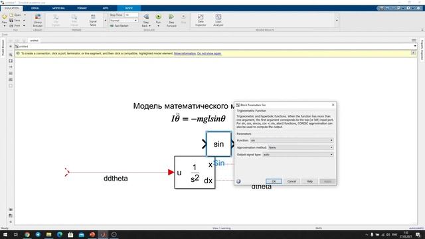Open Telegram from the taskbar
425x239 pixels.
[x=38, y=234]
